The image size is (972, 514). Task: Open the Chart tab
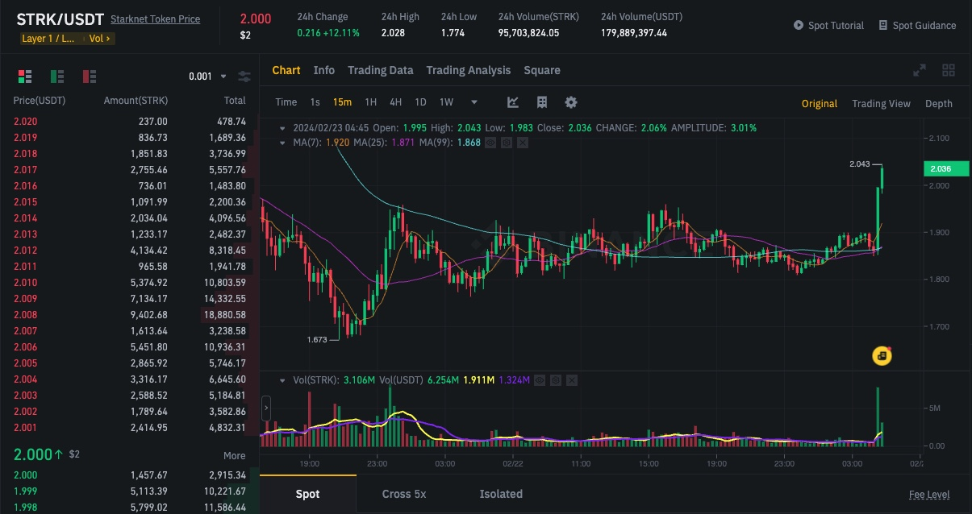286,70
